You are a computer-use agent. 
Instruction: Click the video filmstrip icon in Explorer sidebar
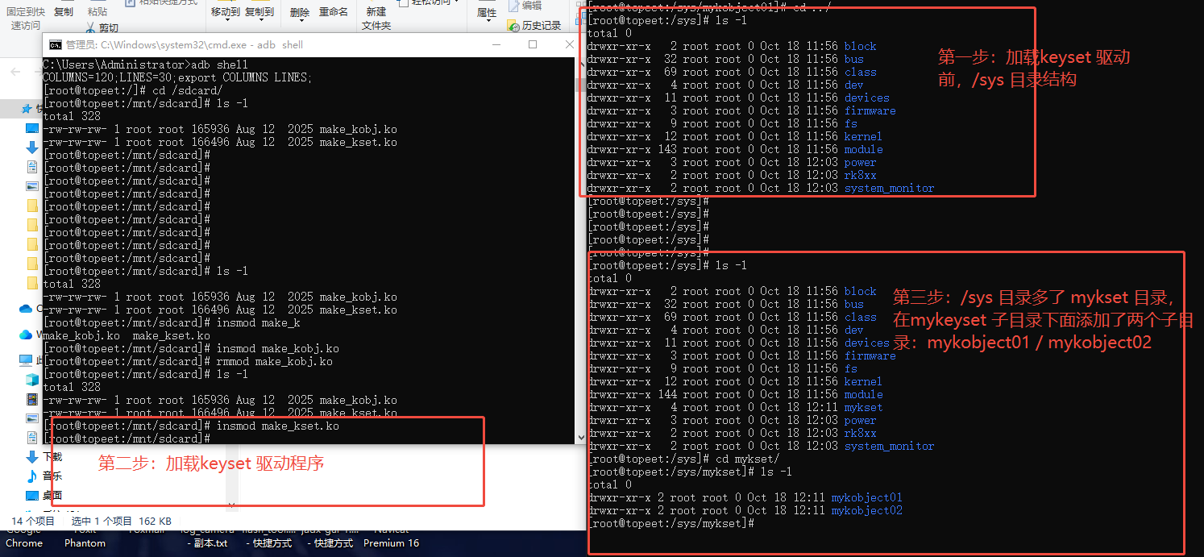(32, 399)
